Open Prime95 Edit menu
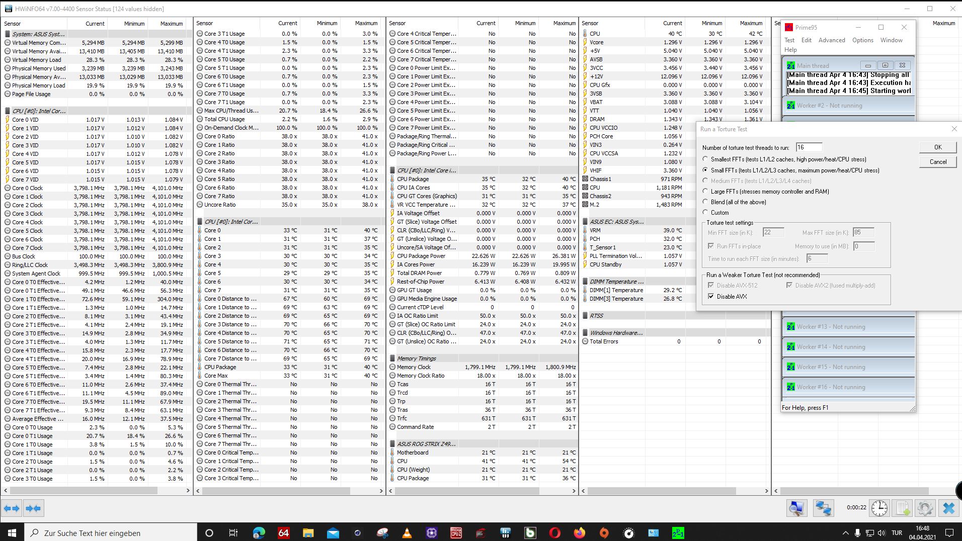 (x=807, y=40)
